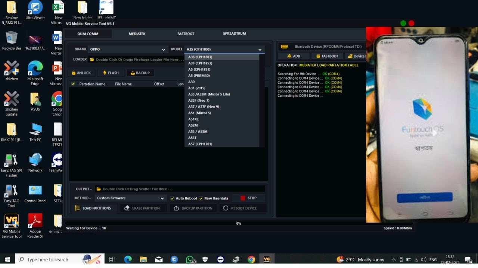The height and width of the screenshot is (268, 478).
Task: Click the Windows Start button
Action: click(x=7, y=259)
